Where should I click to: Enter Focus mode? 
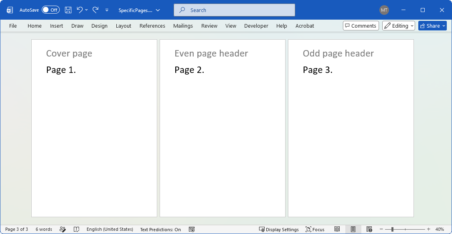(315, 230)
